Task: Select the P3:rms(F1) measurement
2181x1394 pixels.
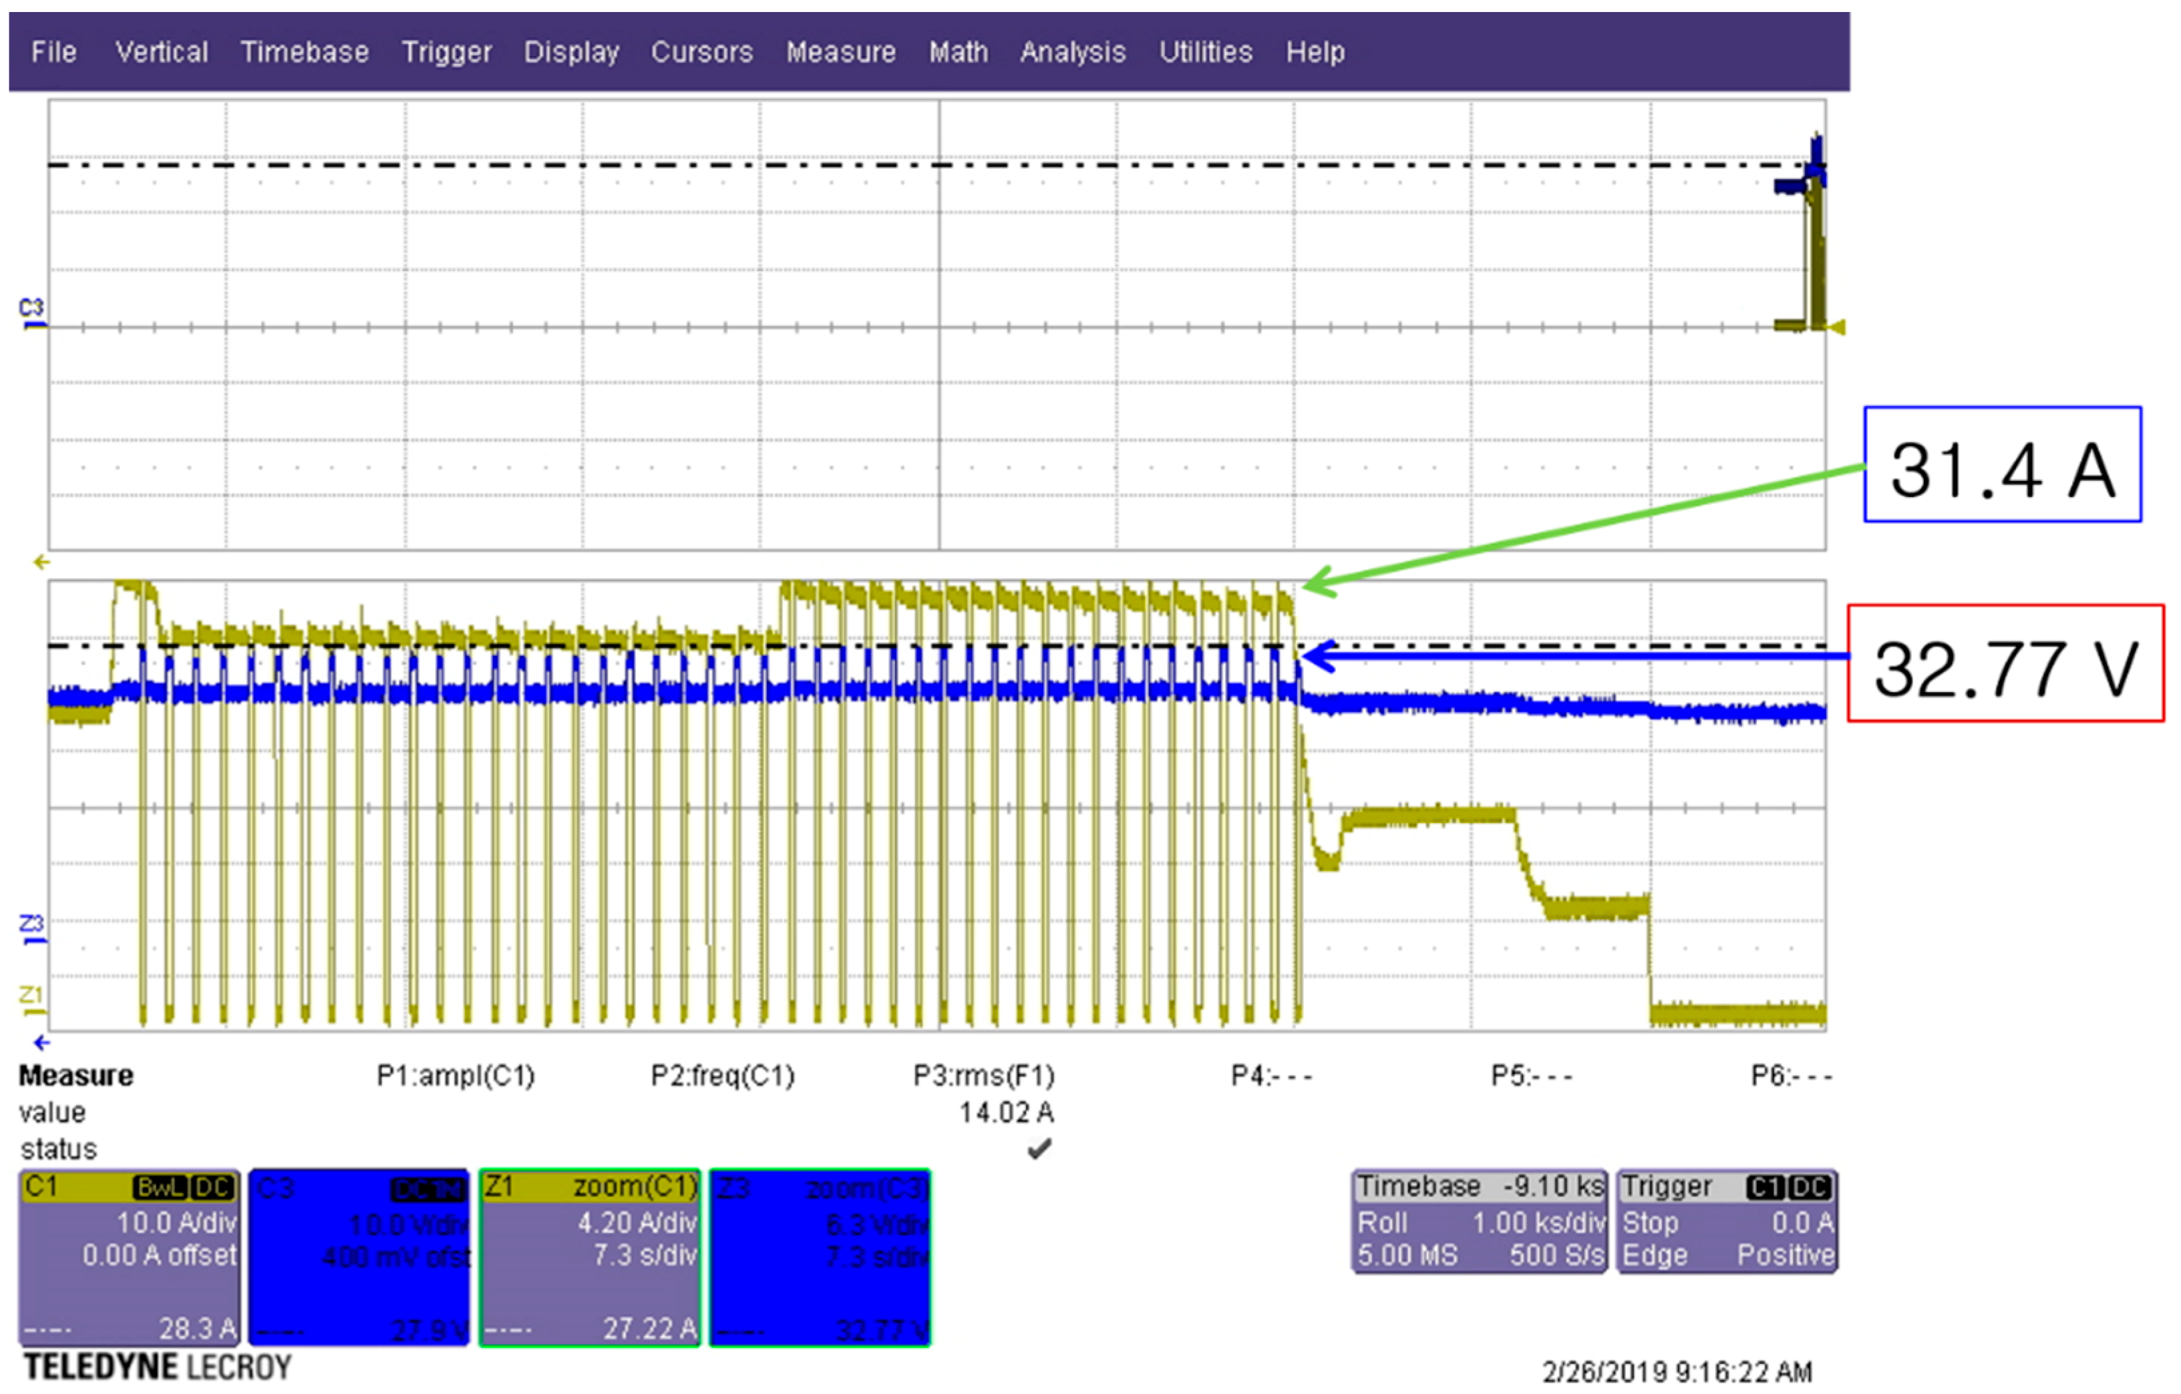Action: (x=985, y=1076)
